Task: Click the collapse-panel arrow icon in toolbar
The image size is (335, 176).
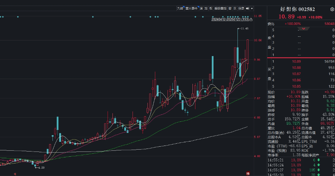Action: (248, 8)
